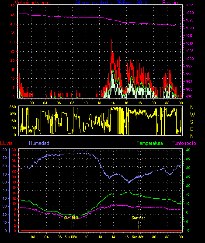
Task: Click the 'Temperatura' legend label
Action: (149, 143)
